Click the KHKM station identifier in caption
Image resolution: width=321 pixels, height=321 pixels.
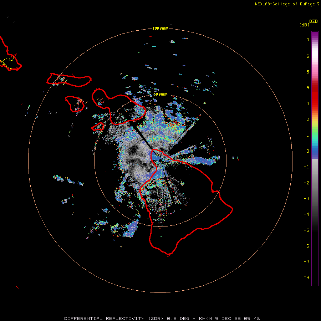coord(205,319)
